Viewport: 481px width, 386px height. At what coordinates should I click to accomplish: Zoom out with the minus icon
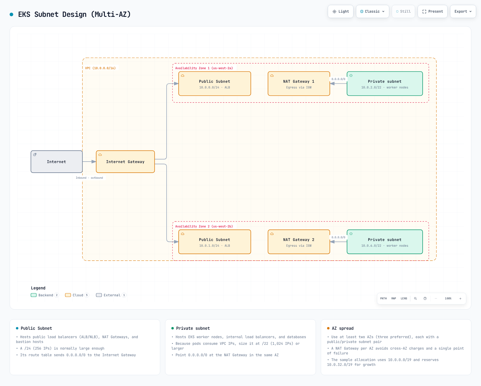436,298
